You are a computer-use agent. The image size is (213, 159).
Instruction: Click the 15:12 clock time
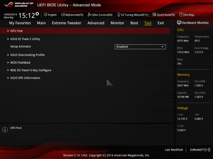(27, 15)
